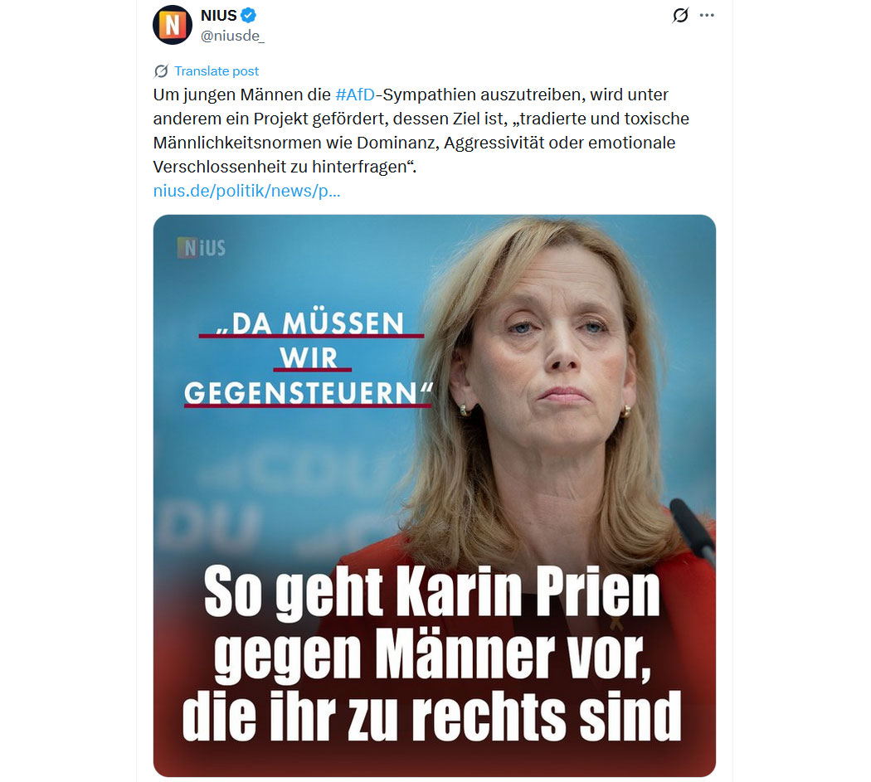
Task: Click the translate icon beside Translate post
Action: pos(161,71)
